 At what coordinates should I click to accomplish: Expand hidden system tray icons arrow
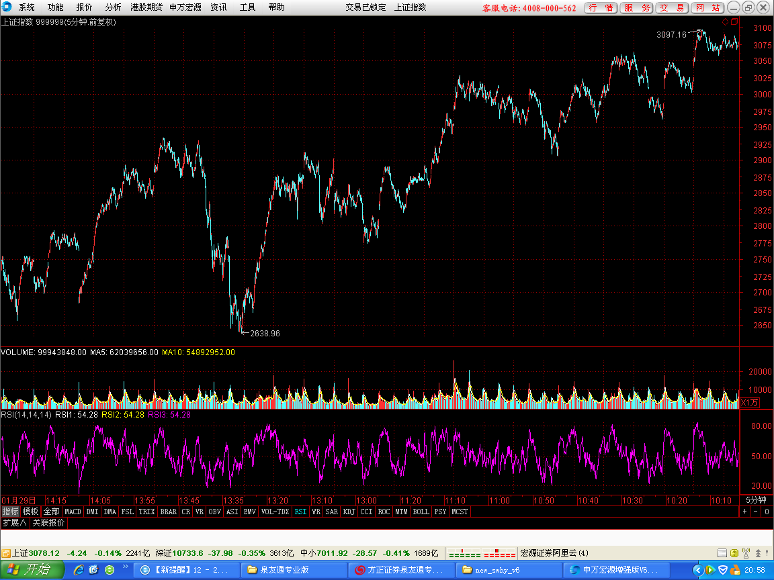(x=697, y=570)
